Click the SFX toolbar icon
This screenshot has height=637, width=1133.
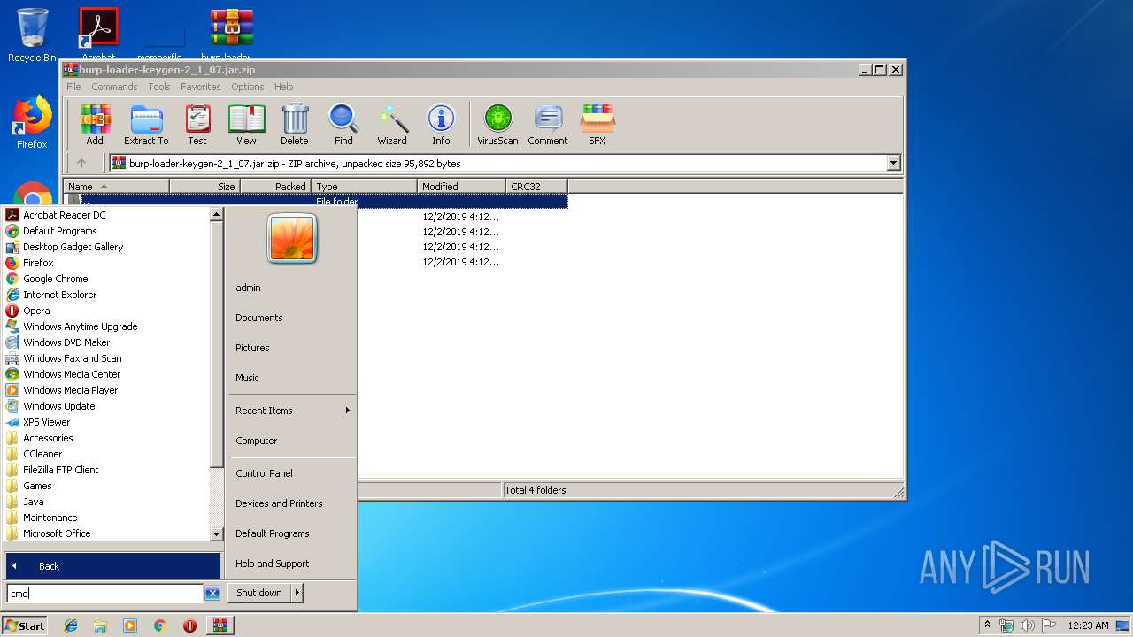[597, 125]
